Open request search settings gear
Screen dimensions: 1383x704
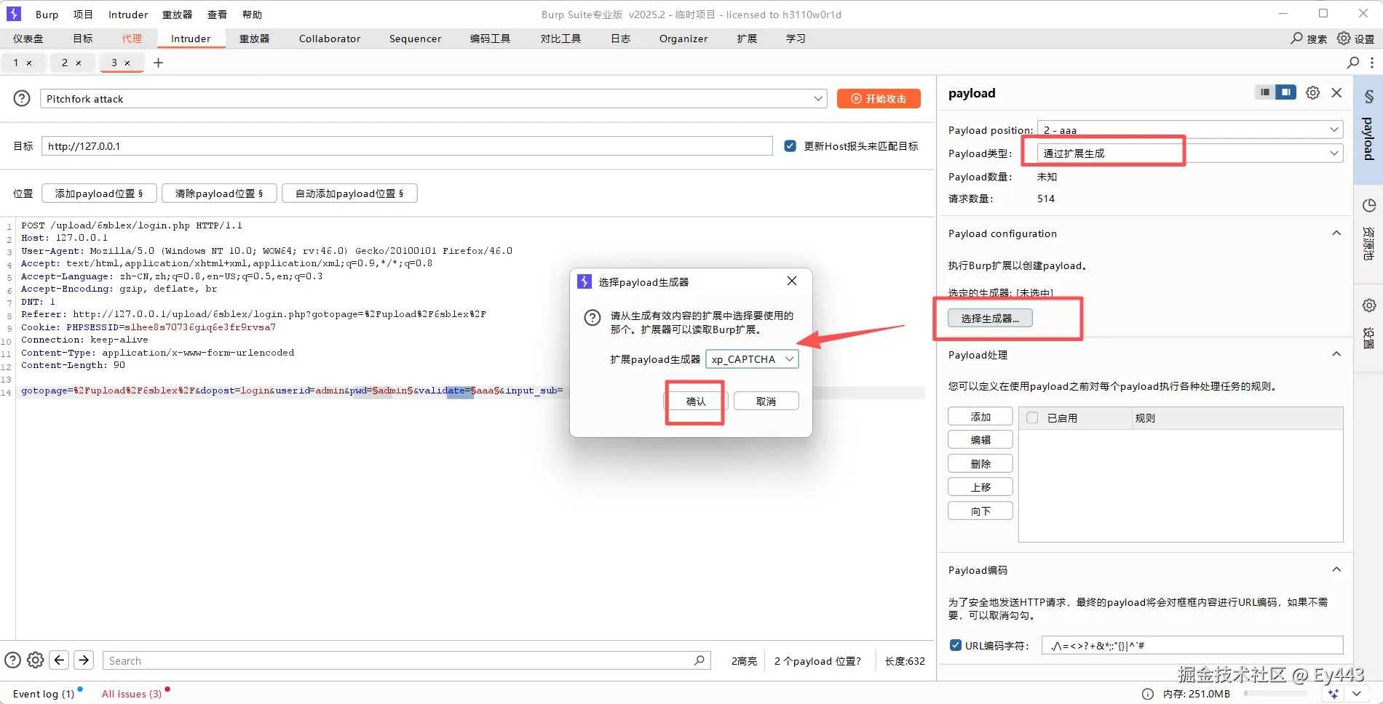point(35,660)
